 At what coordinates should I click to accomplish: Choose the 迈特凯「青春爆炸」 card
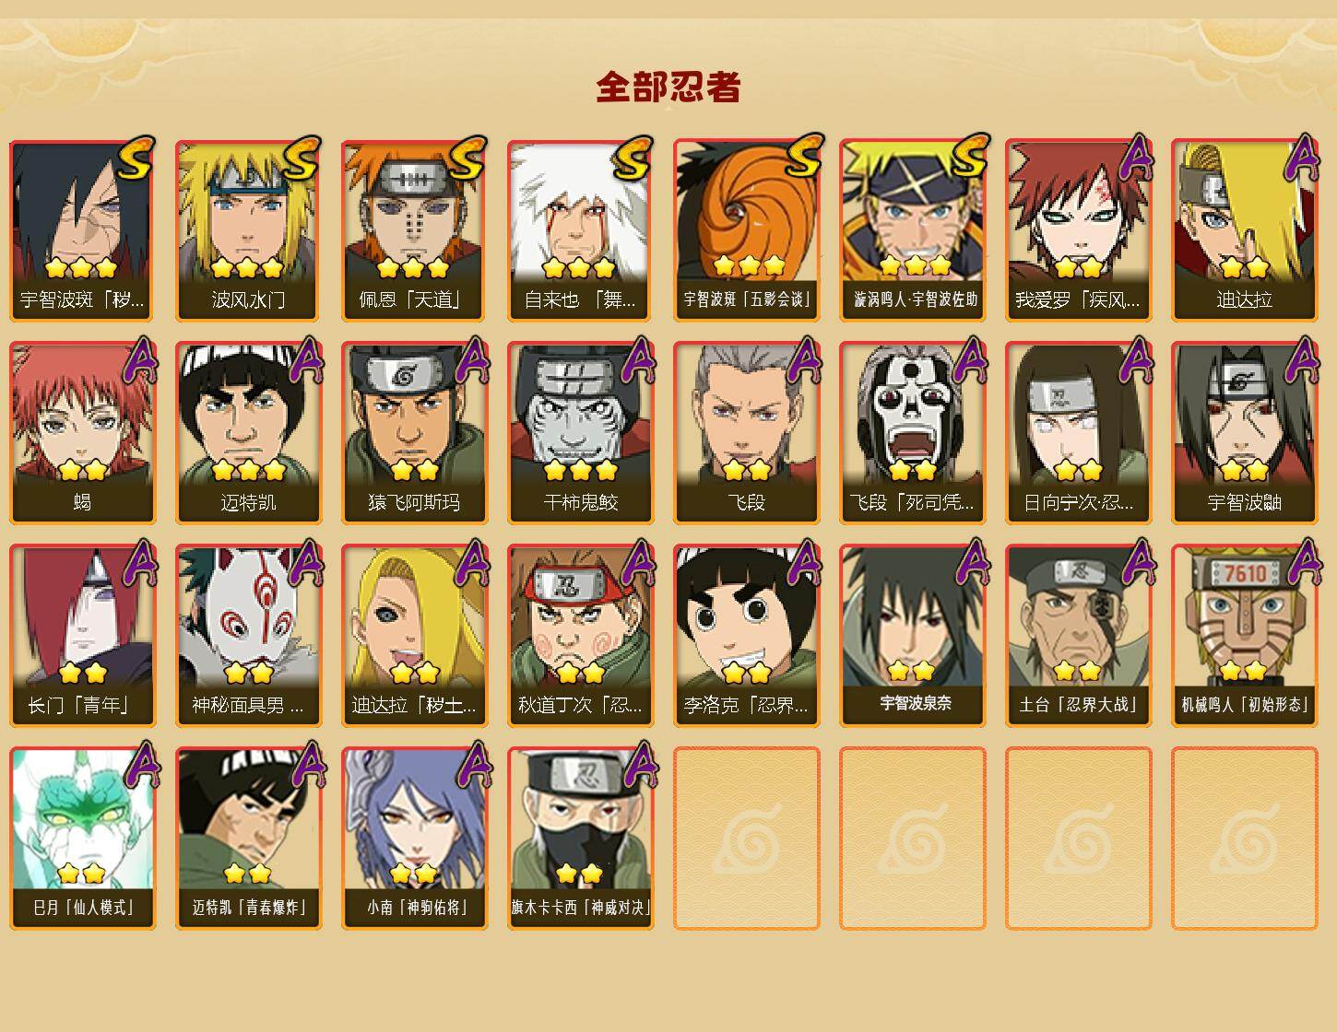pyautogui.click(x=249, y=838)
